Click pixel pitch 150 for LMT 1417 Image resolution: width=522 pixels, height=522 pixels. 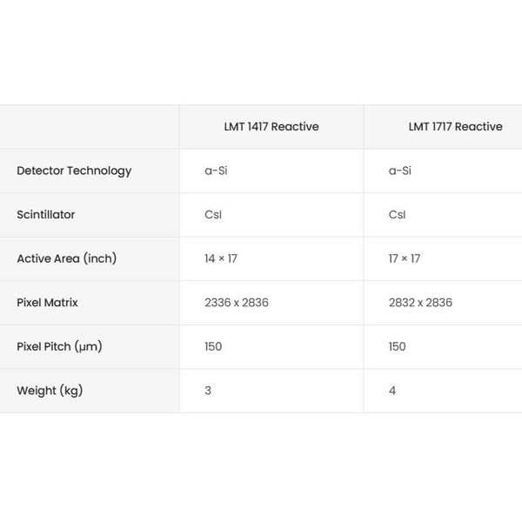click(213, 346)
